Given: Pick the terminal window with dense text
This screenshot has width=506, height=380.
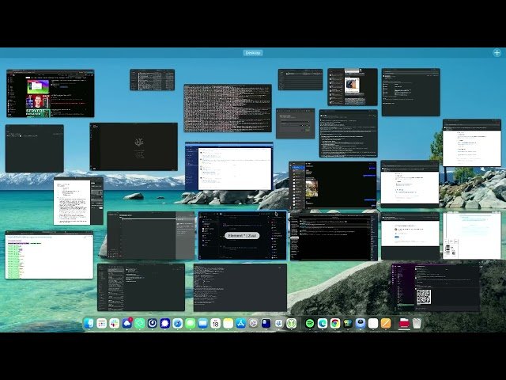Looking at the screenshot, I should (x=228, y=108).
